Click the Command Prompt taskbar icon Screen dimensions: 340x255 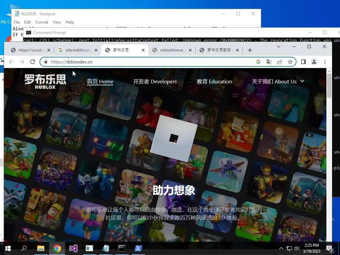tap(122, 248)
